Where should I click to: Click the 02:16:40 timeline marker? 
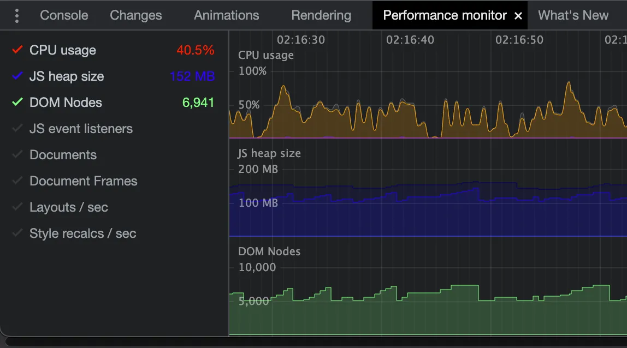tap(410, 40)
